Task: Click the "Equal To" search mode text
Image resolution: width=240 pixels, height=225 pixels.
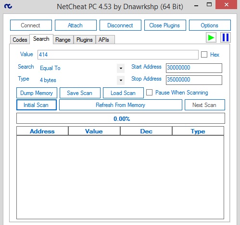Action: point(50,68)
